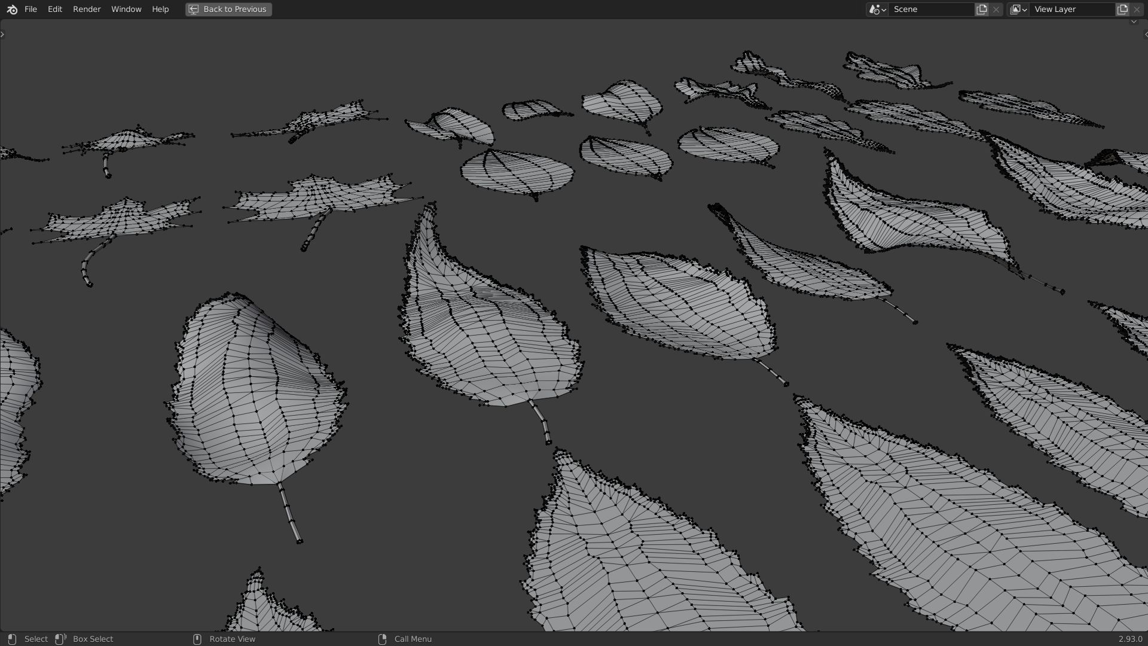Open the Window menu
Screen dimensions: 1148x646
[126, 10]
